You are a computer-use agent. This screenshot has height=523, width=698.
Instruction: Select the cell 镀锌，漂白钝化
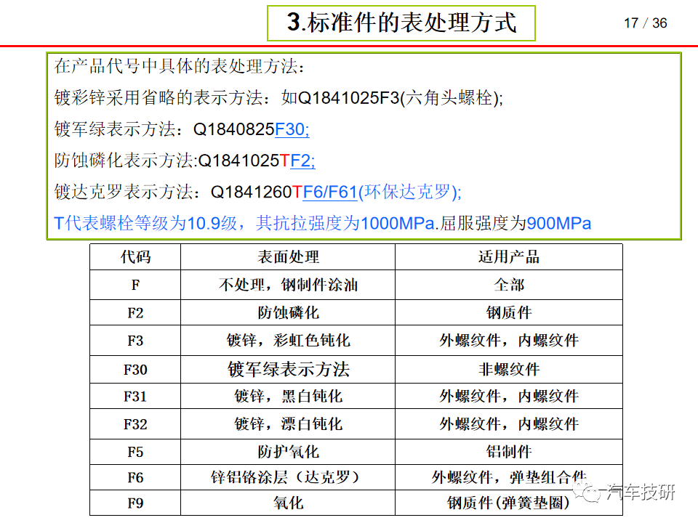click(288, 424)
